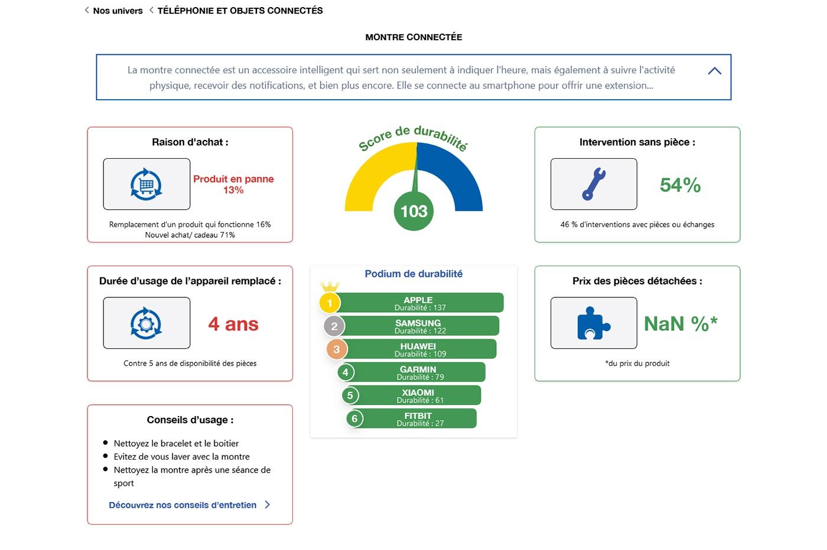Click the green rank 4 badge
This screenshot has width=827, height=550.
tap(346, 372)
